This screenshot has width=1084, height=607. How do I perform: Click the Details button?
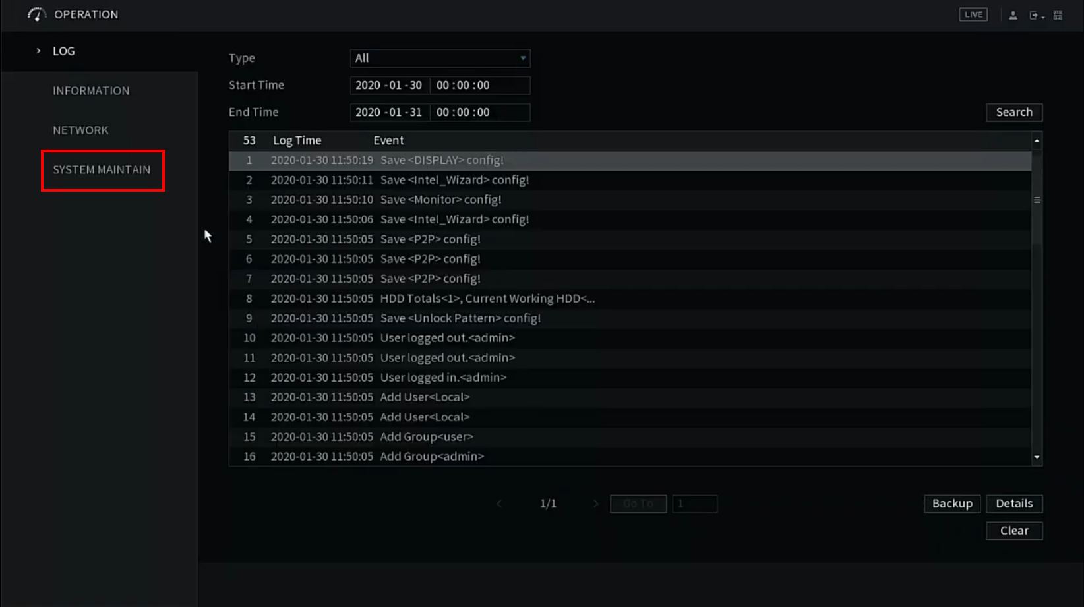(x=1014, y=504)
